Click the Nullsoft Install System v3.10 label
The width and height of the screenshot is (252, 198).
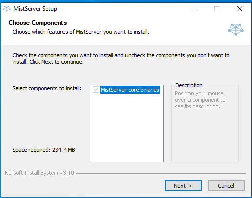coord(39,173)
